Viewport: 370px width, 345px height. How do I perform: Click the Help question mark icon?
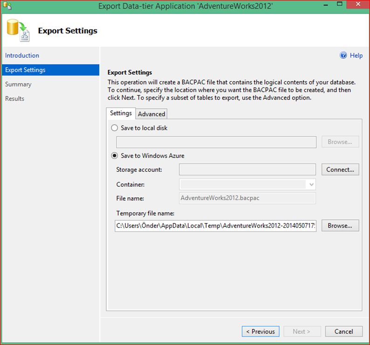343,55
